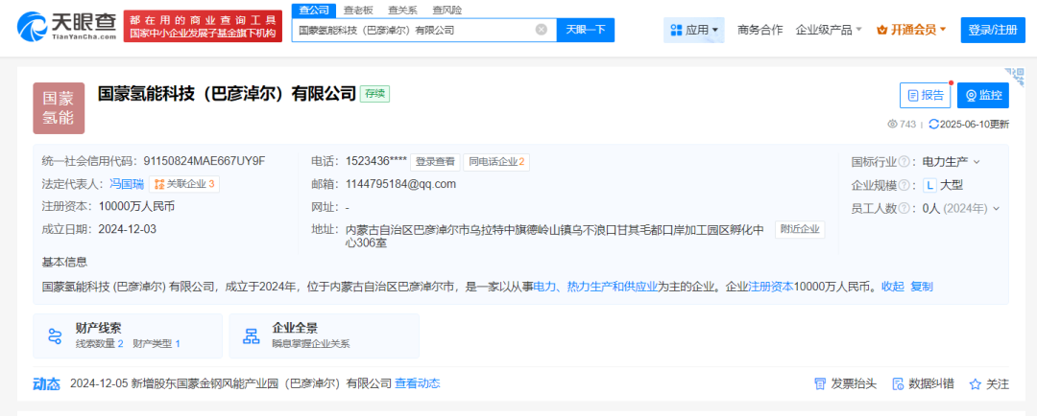Click the company title 国蒙氢能科技（巴彦淖尔）有限公司

pyautogui.click(x=227, y=94)
